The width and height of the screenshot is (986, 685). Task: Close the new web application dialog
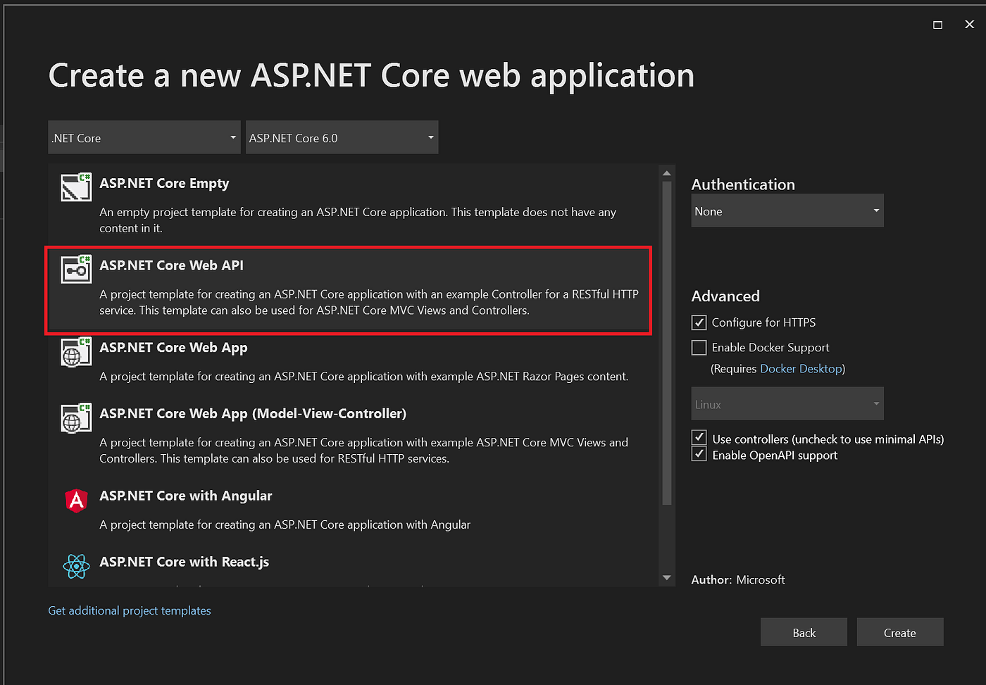(x=969, y=25)
